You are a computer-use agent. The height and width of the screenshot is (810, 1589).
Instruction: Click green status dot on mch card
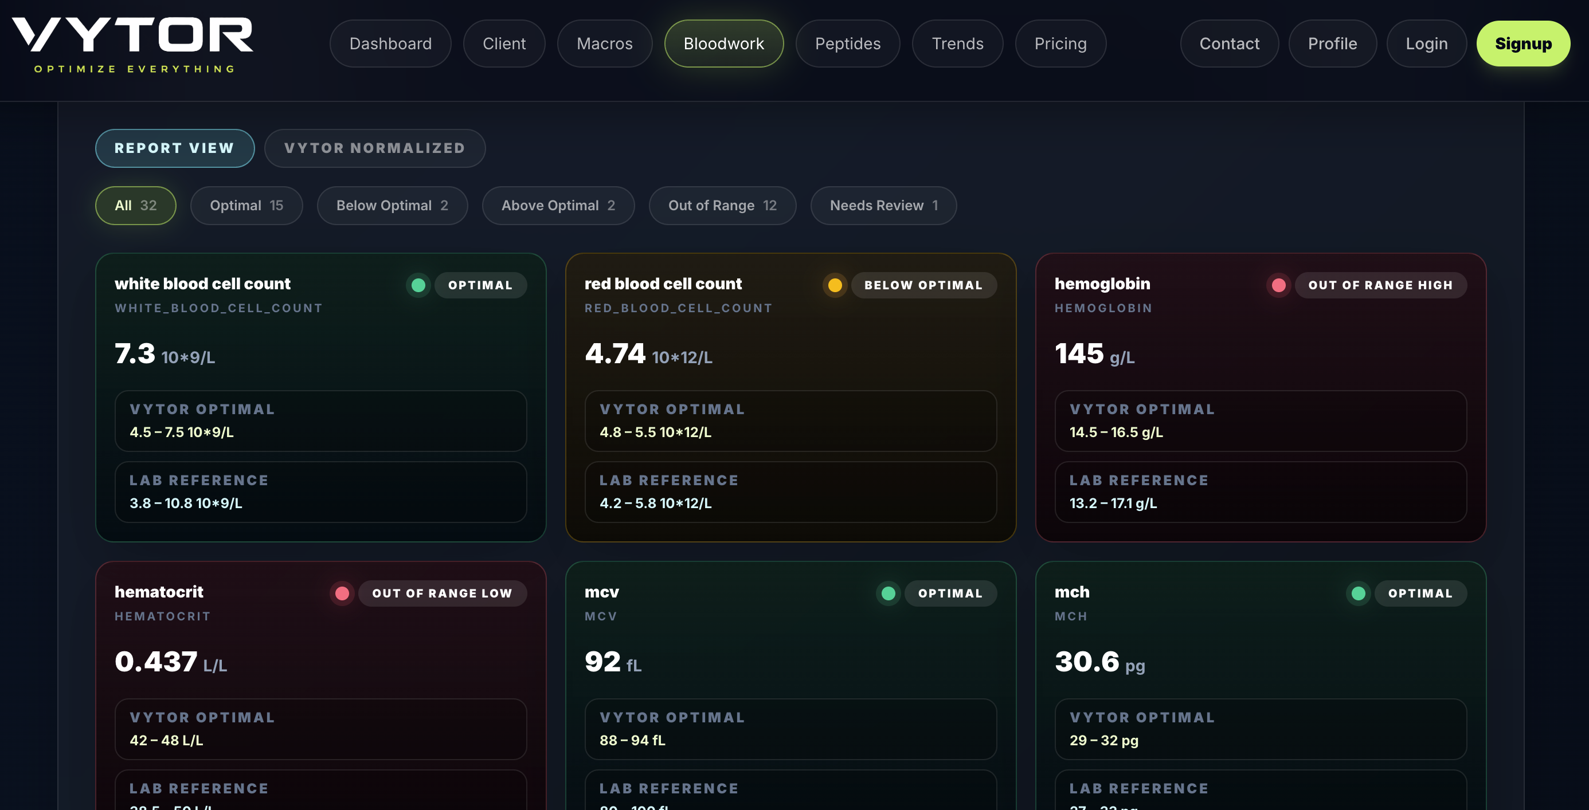(1359, 593)
